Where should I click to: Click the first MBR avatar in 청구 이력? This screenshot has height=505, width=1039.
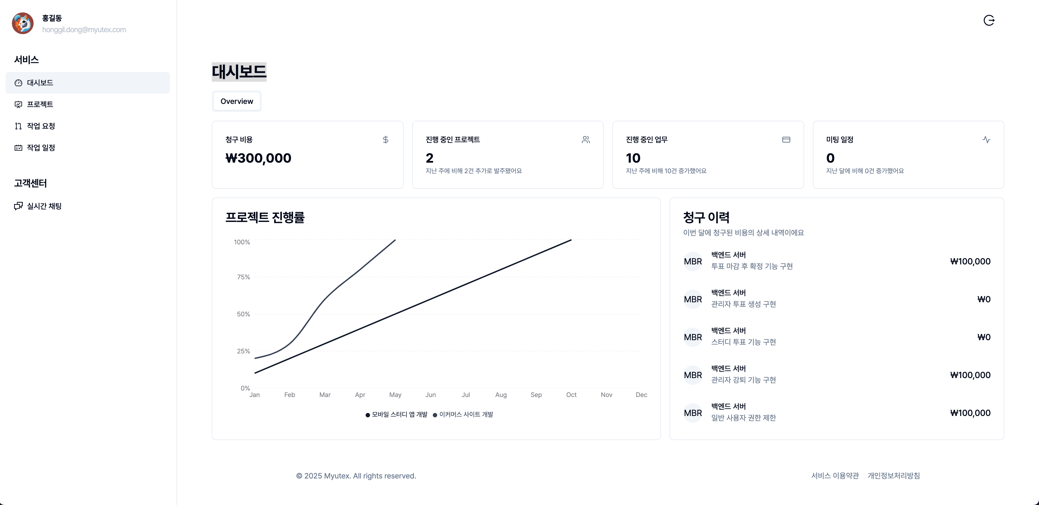point(693,261)
